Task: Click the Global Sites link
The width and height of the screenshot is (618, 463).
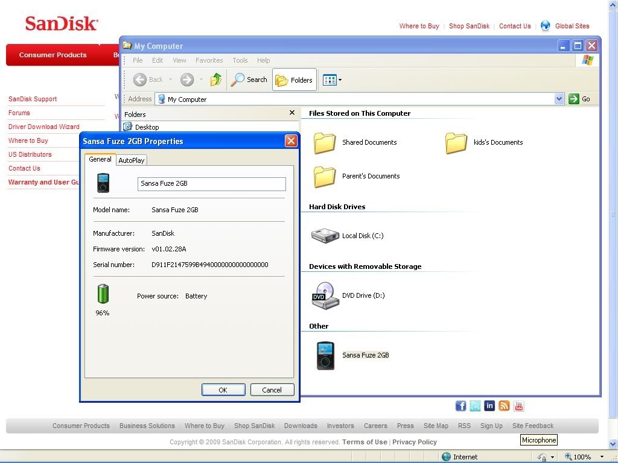Action: coord(572,26)
